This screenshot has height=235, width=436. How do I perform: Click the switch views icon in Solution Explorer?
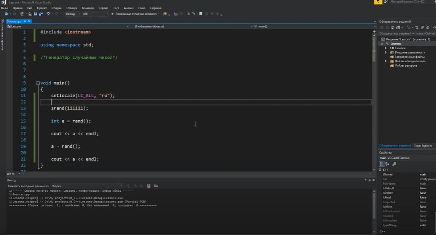(x=398, y=27)
